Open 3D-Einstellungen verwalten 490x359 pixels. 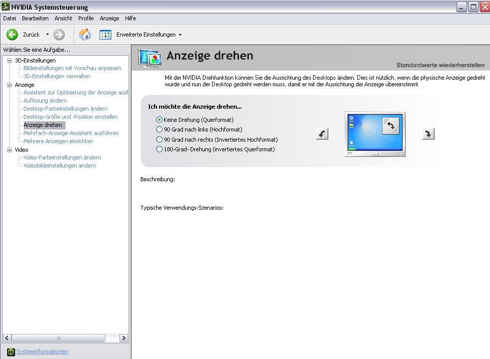57,76
